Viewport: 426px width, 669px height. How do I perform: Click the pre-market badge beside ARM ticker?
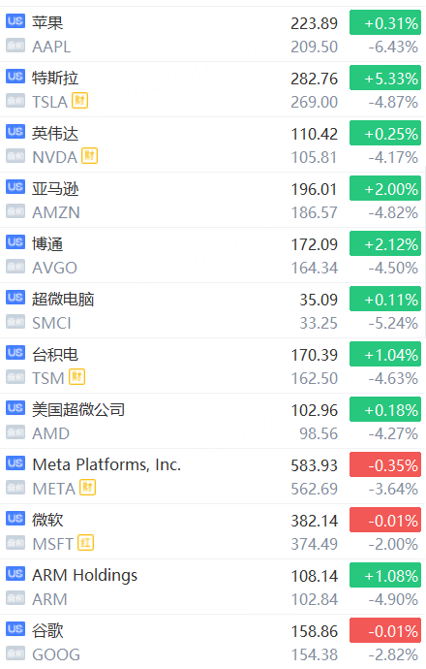tap(15, 598)
